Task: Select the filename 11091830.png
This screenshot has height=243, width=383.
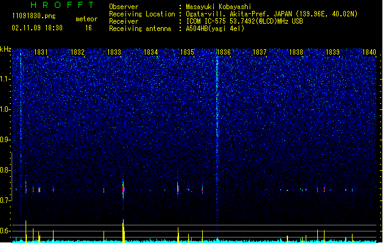Action: coord(34,16)
